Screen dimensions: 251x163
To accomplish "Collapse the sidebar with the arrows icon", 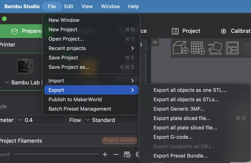I will tap(155, 42).
